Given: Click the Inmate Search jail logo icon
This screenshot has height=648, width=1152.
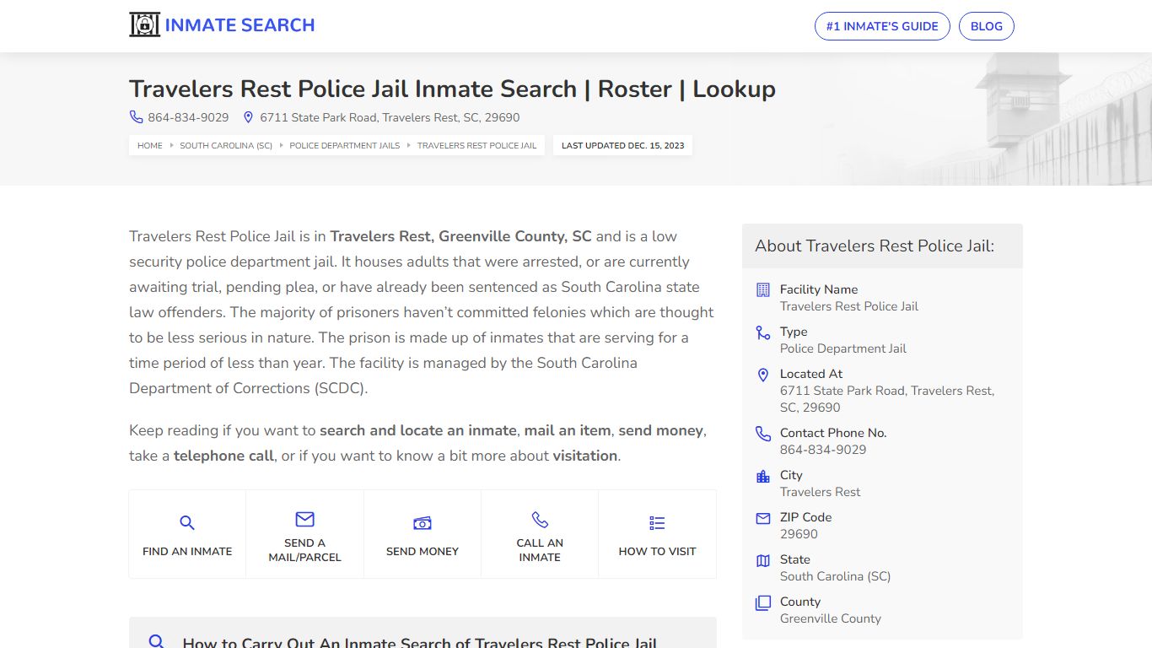Looking at the screenshot, I should click(144, 25).
